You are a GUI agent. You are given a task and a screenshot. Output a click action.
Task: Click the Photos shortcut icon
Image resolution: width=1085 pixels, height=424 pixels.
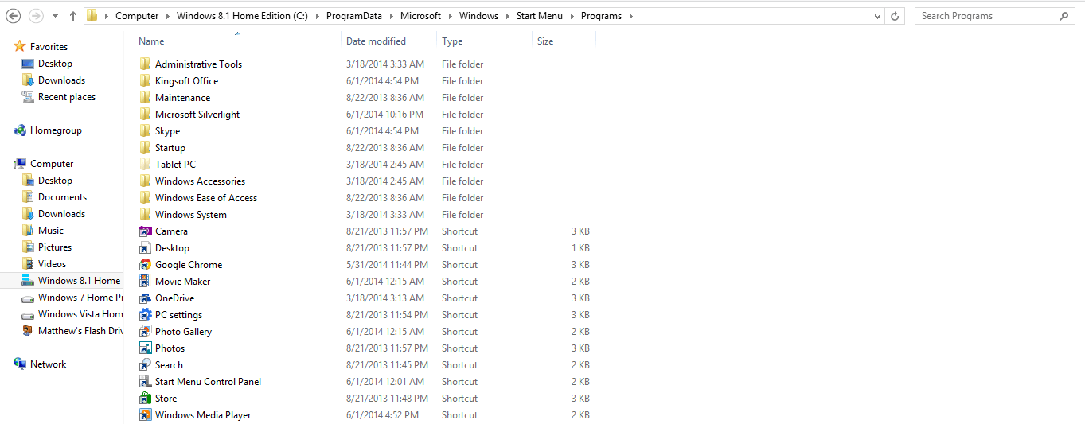pyautogui.click(x=145, y=348)
